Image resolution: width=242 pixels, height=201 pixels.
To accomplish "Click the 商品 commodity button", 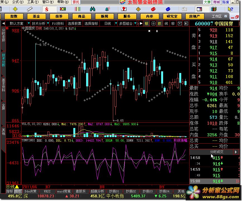I will coord(82,16).
